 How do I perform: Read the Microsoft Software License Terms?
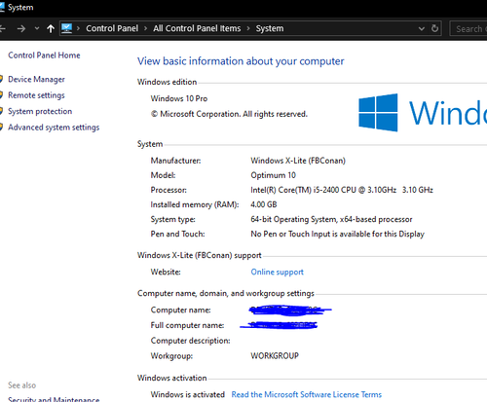[x=307, y=394]
